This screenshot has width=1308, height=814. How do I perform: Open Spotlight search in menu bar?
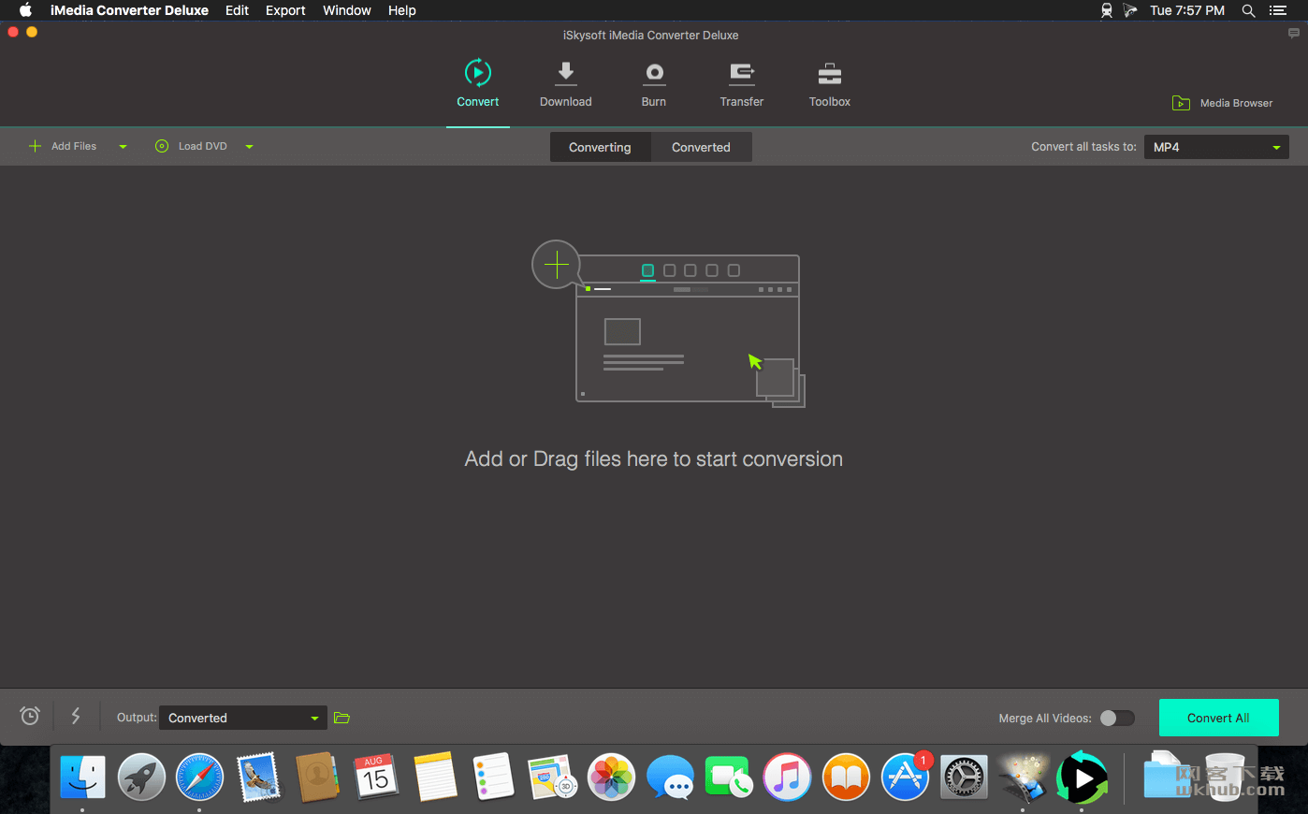click(x=1248, y=10)
